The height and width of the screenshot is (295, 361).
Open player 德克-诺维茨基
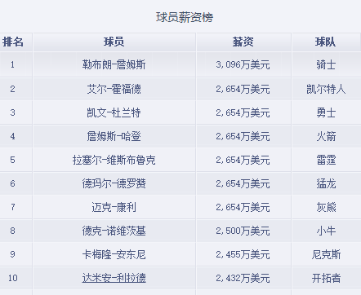(x=114, y=231)
